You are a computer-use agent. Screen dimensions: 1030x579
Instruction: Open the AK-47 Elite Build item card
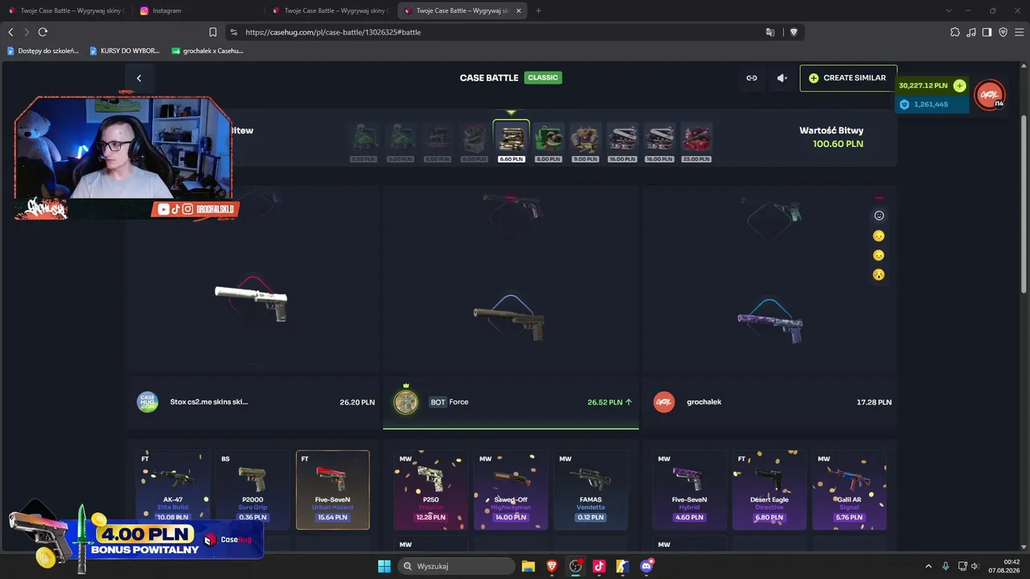coord(173,490)
